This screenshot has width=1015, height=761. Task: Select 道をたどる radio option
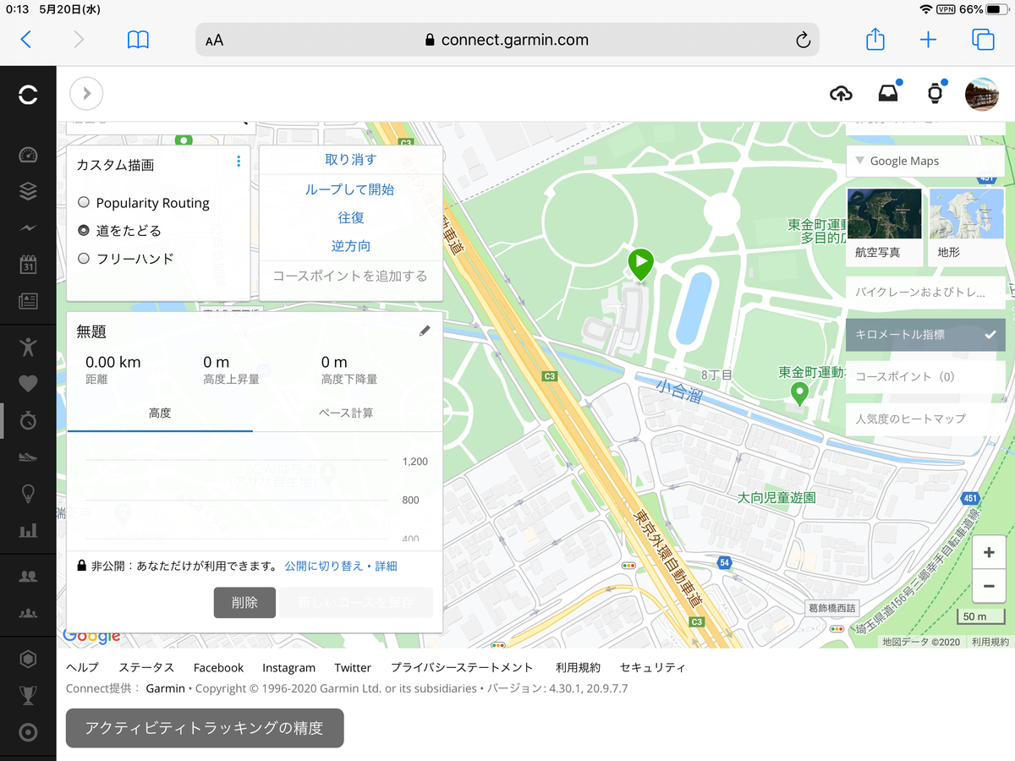(x=84, y=230)
